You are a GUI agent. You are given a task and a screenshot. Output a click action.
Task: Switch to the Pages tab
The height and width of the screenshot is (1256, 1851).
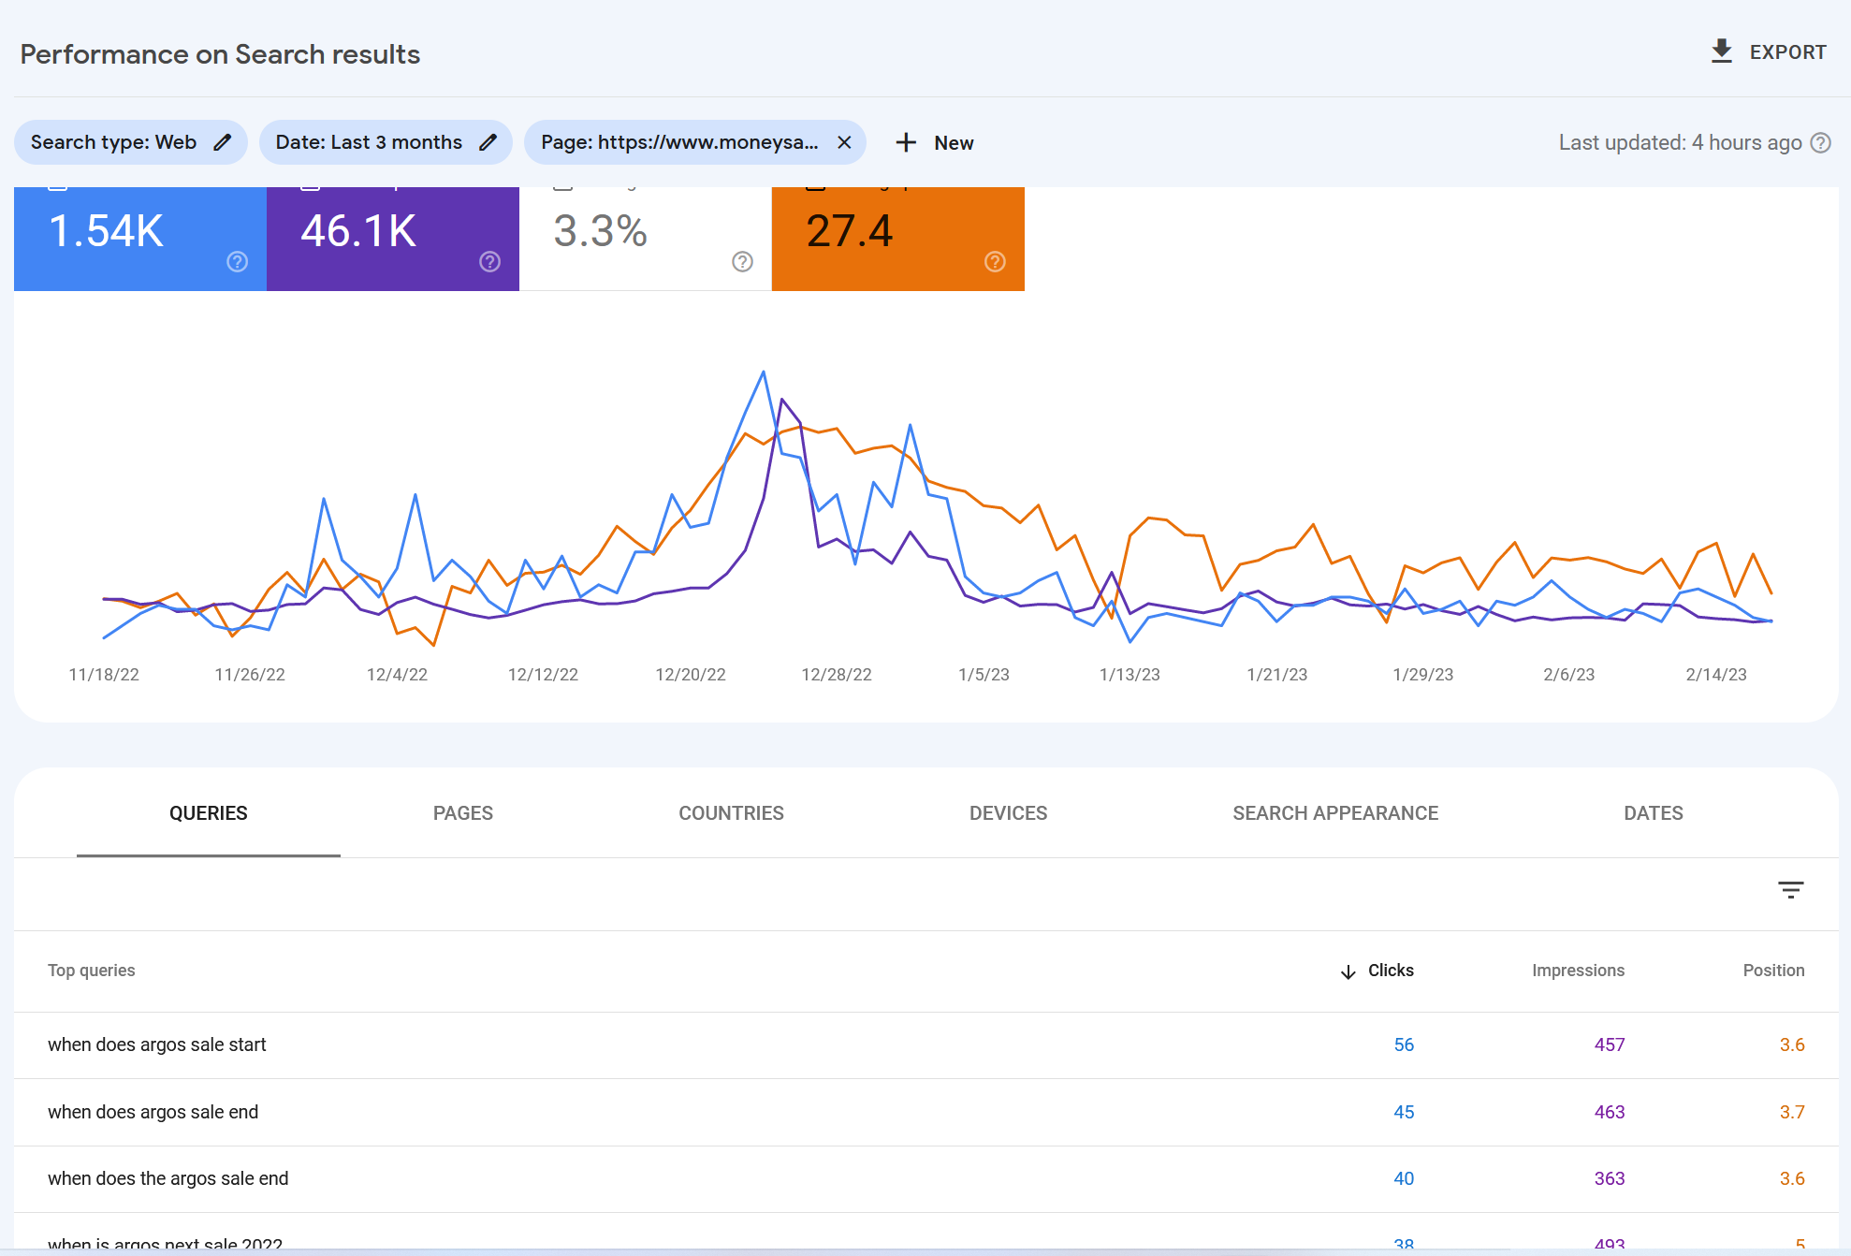click(462, 813)
